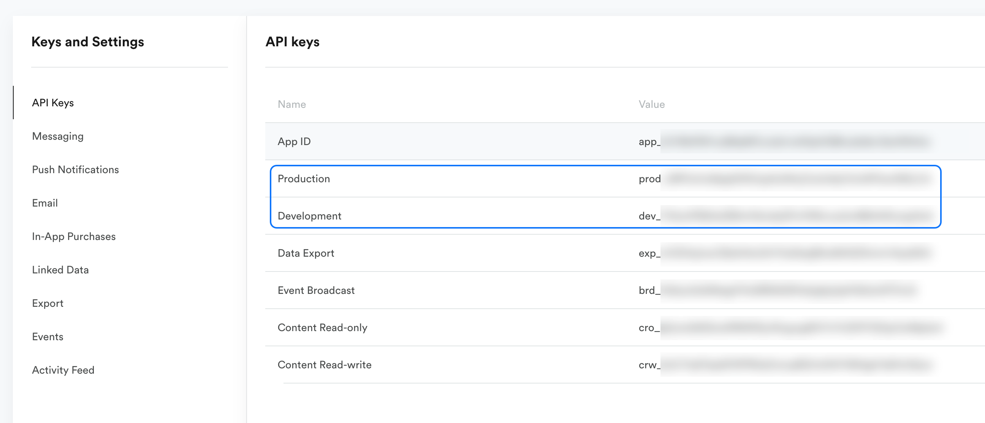Open Activity Feed settings
The width and height of the screenshot is (985, 423).
63,370
